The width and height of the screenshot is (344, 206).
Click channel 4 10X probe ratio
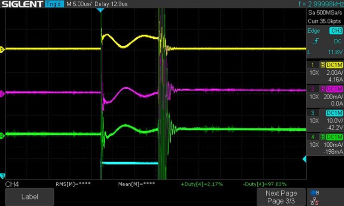314,145
